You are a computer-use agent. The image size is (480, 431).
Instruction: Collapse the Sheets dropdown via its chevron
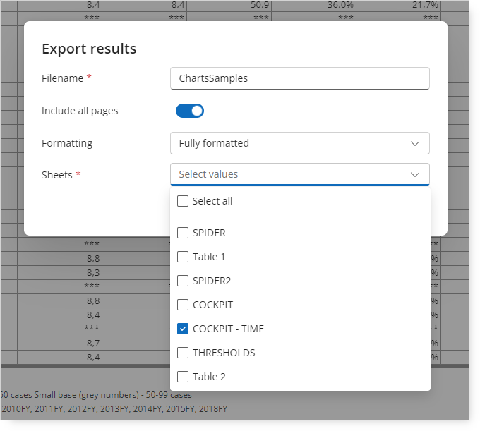coord(415,174)
